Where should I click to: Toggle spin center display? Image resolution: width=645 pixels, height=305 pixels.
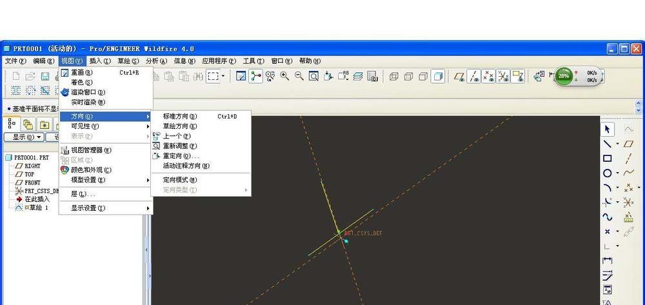click(x=255, y=76)
